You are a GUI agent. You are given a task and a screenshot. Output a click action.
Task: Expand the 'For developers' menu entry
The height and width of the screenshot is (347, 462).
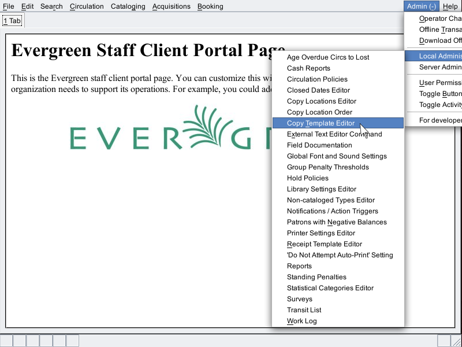(434, 120)
